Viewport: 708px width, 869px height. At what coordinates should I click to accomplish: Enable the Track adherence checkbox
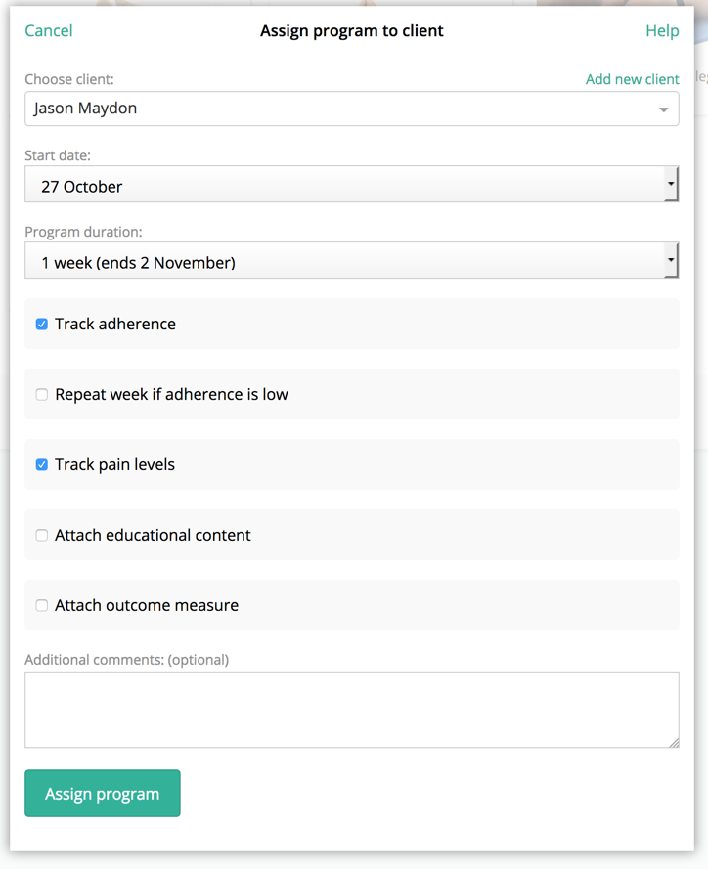(x=41, y=324)
